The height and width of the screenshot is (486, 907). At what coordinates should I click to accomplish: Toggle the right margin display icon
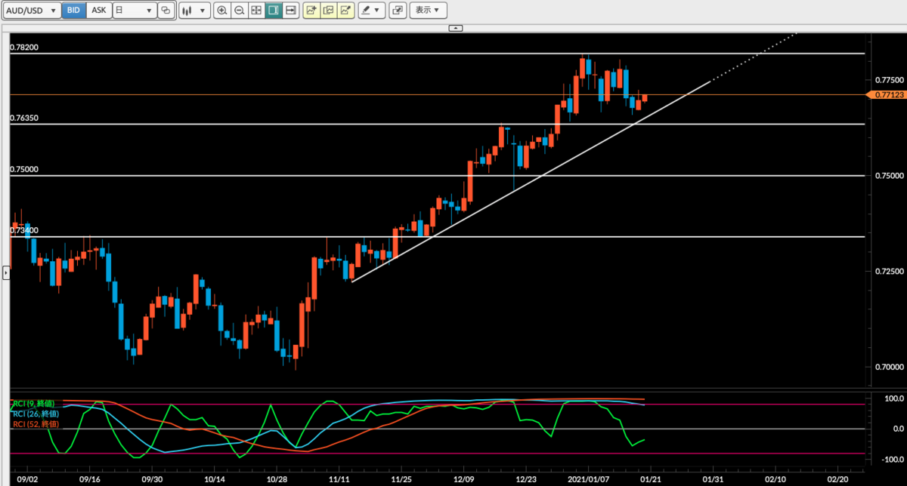(274, 11)
